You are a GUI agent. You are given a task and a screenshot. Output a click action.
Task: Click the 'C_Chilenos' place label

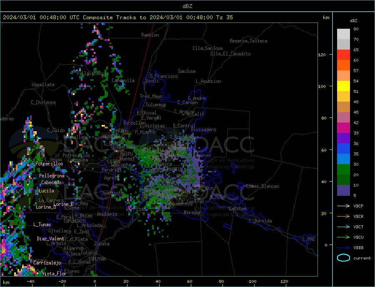pyautogui.click(x=43, y=102)
